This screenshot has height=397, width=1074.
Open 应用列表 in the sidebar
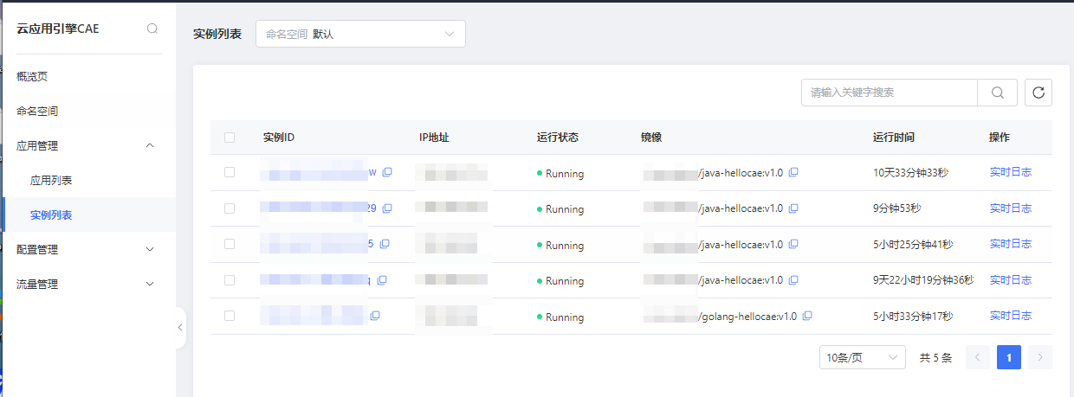coord(51,181)
